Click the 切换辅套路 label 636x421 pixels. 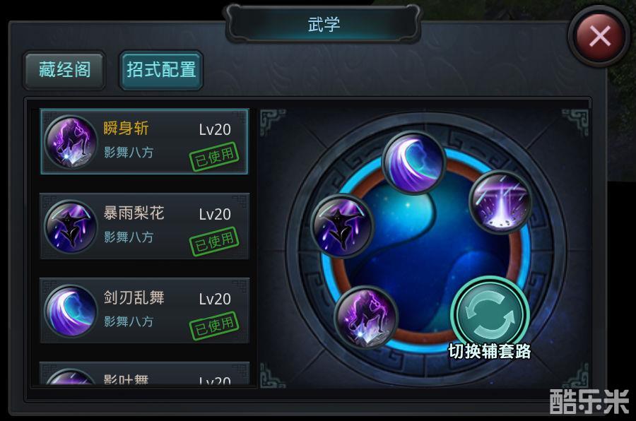(x=490, y=351)
